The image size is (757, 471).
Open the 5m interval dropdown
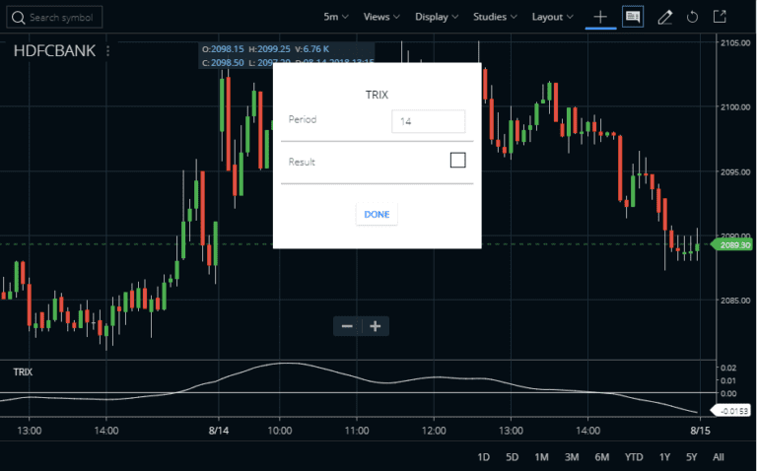pyautogui.click(x=335, y=17)
